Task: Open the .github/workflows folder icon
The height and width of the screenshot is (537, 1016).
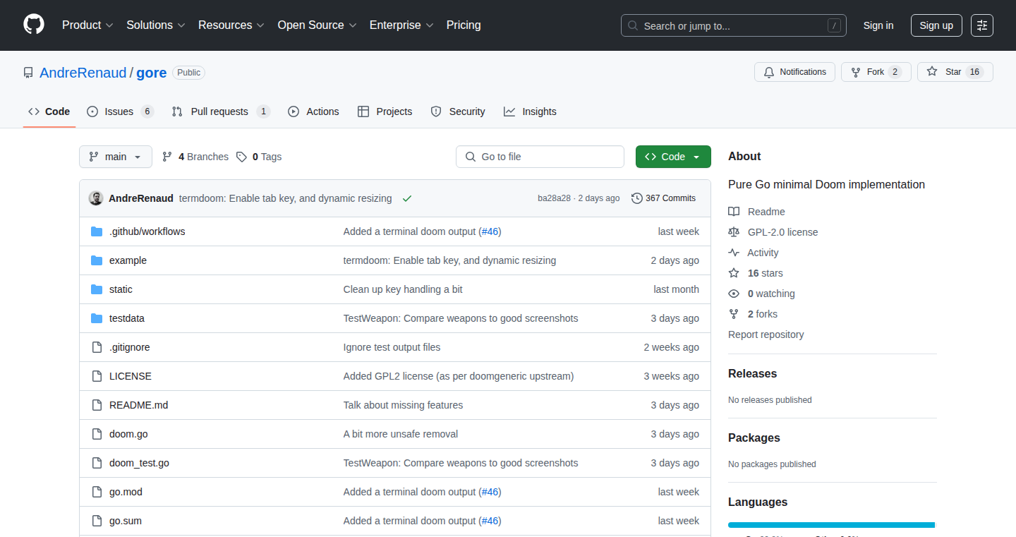Action: coord(97,231)
